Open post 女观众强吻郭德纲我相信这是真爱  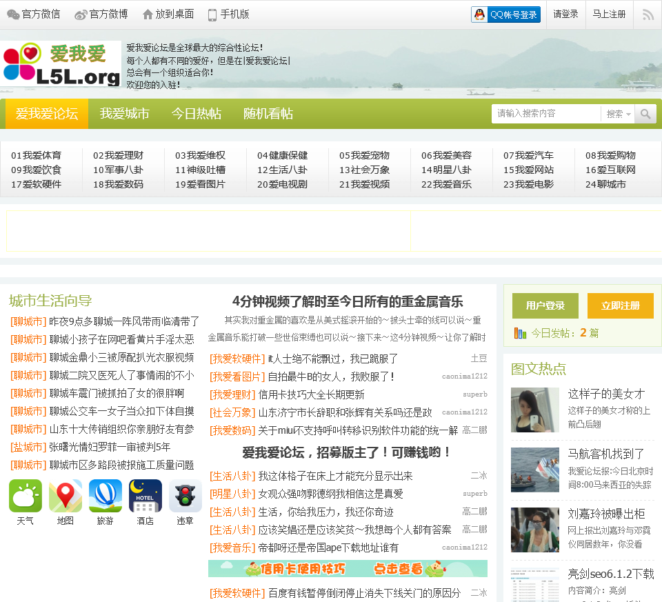tap(330, 494)
